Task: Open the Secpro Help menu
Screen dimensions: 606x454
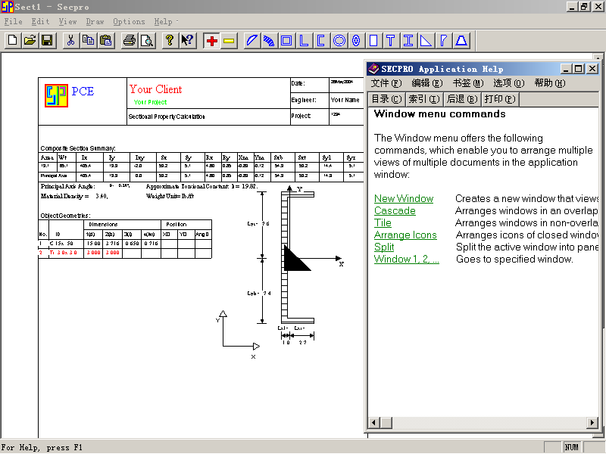Action: pyautogui.click(x=163, y=22)
